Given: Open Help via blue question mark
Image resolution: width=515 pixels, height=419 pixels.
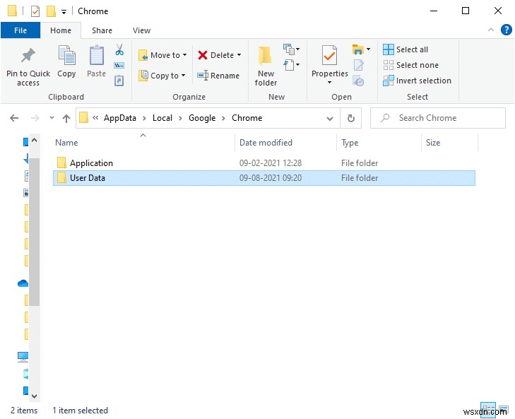Looking at the screenshot, I should (x=506, y=30).
